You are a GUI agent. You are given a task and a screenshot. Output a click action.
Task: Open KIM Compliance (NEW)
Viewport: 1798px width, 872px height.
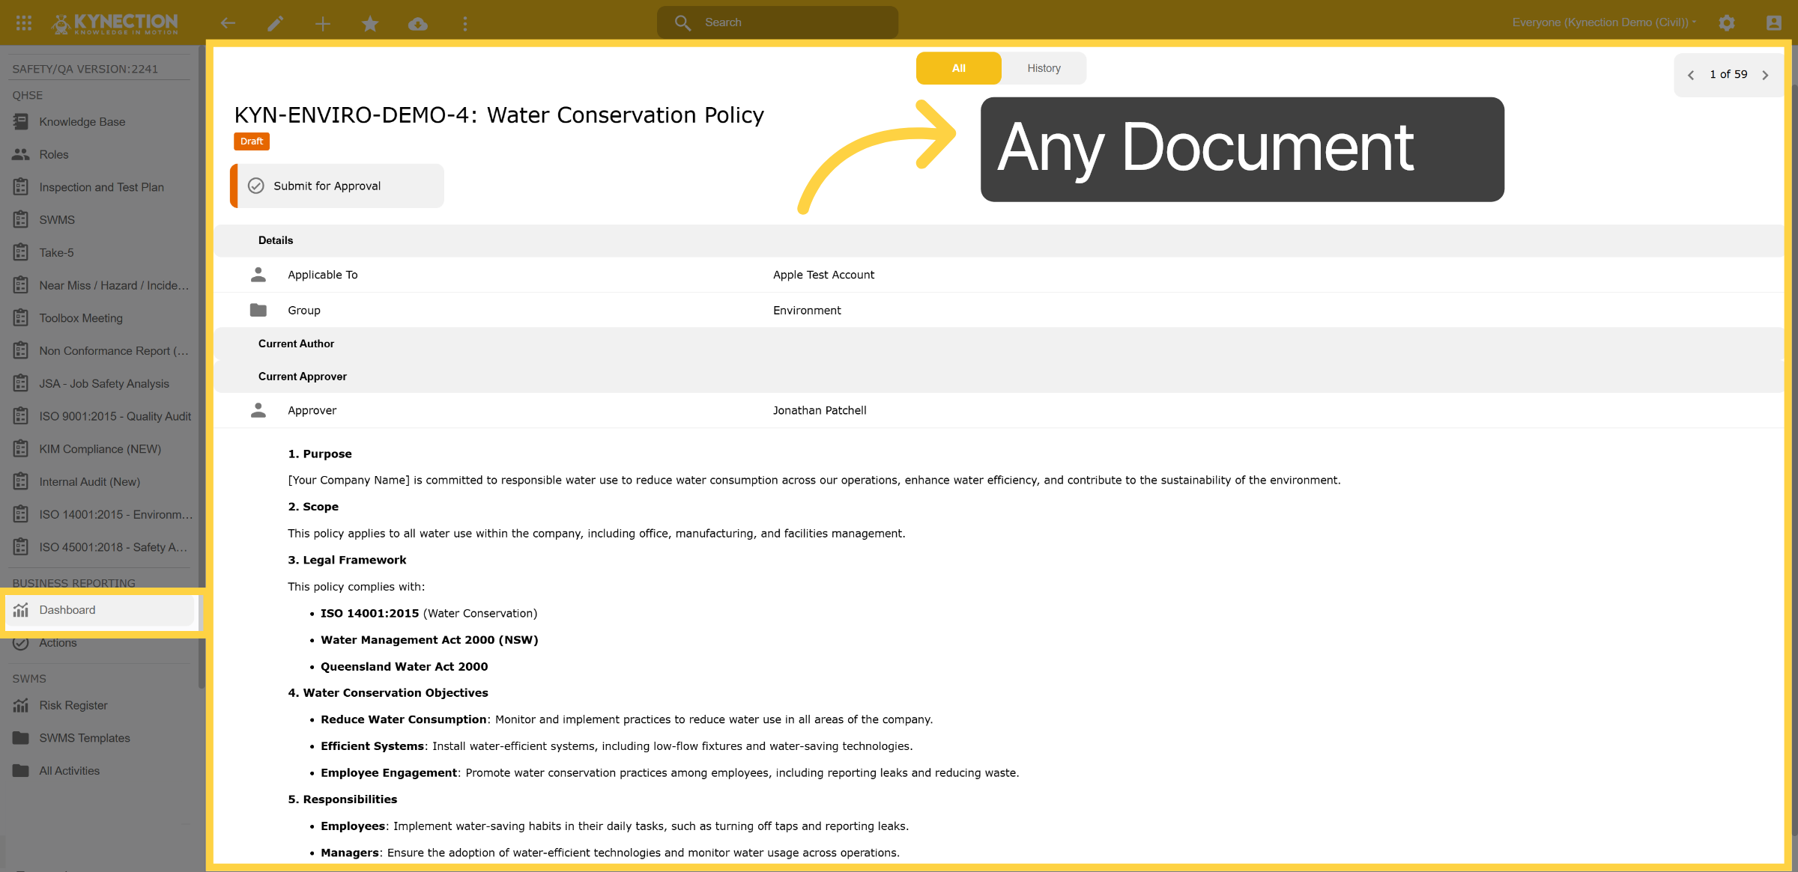tap(102, 449)
